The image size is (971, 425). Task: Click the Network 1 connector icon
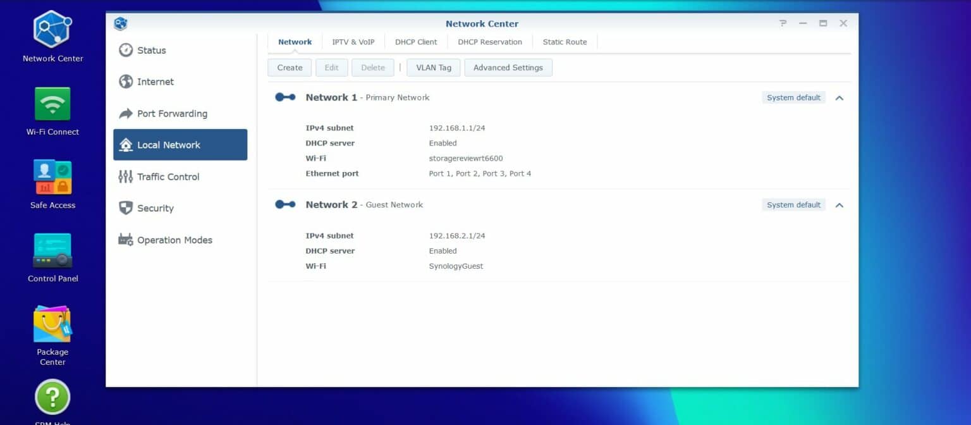tap(285, 97)
